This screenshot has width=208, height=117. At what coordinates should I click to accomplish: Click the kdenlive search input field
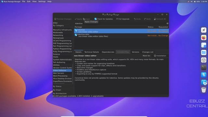[120, 23]
